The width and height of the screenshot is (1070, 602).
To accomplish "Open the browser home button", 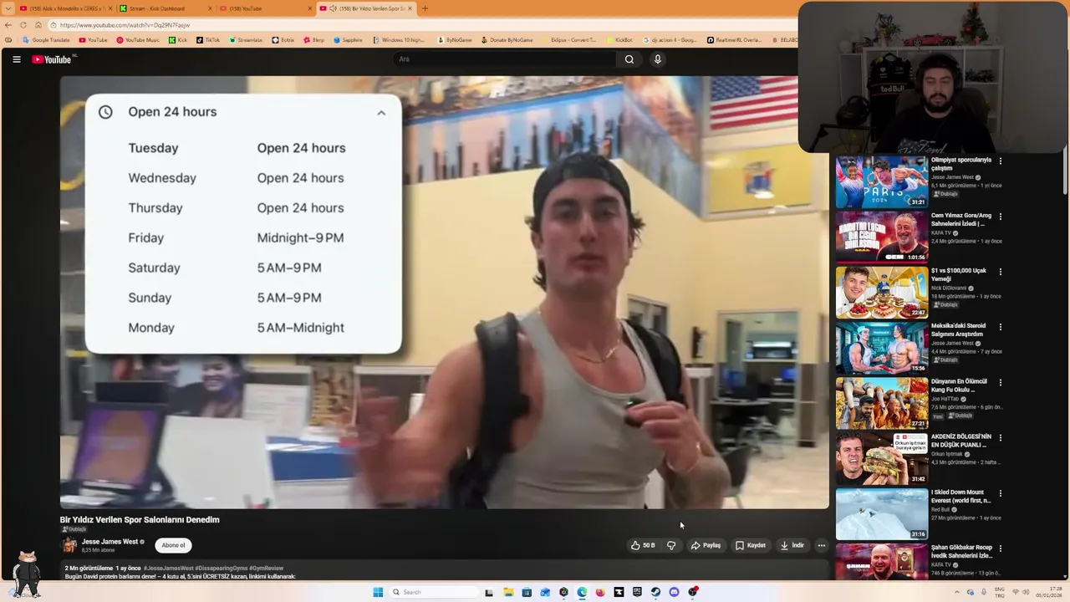I will (x=38, y=25).
